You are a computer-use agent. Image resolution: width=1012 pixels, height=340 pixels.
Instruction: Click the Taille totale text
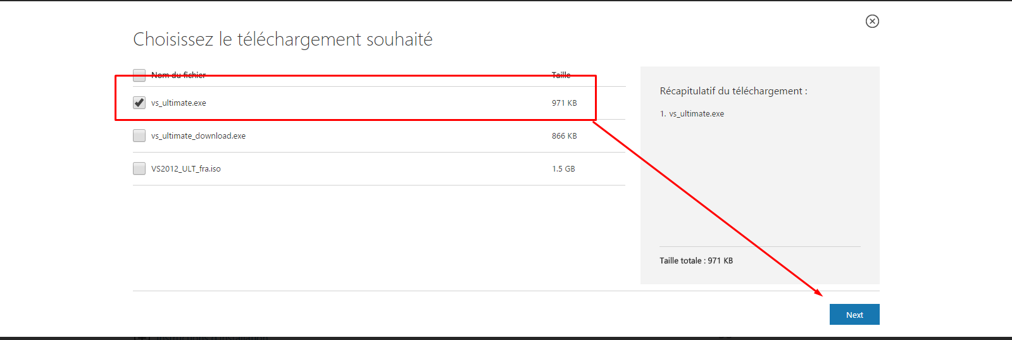click(x=696, y=260)
